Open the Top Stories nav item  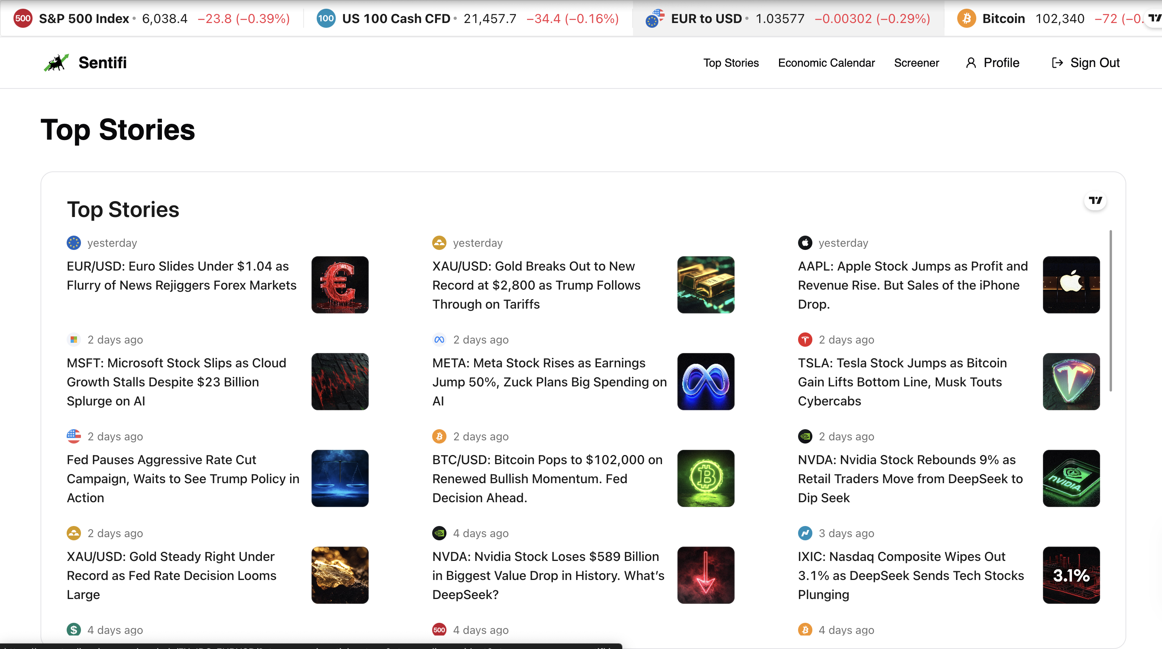(x=731, y=63)
